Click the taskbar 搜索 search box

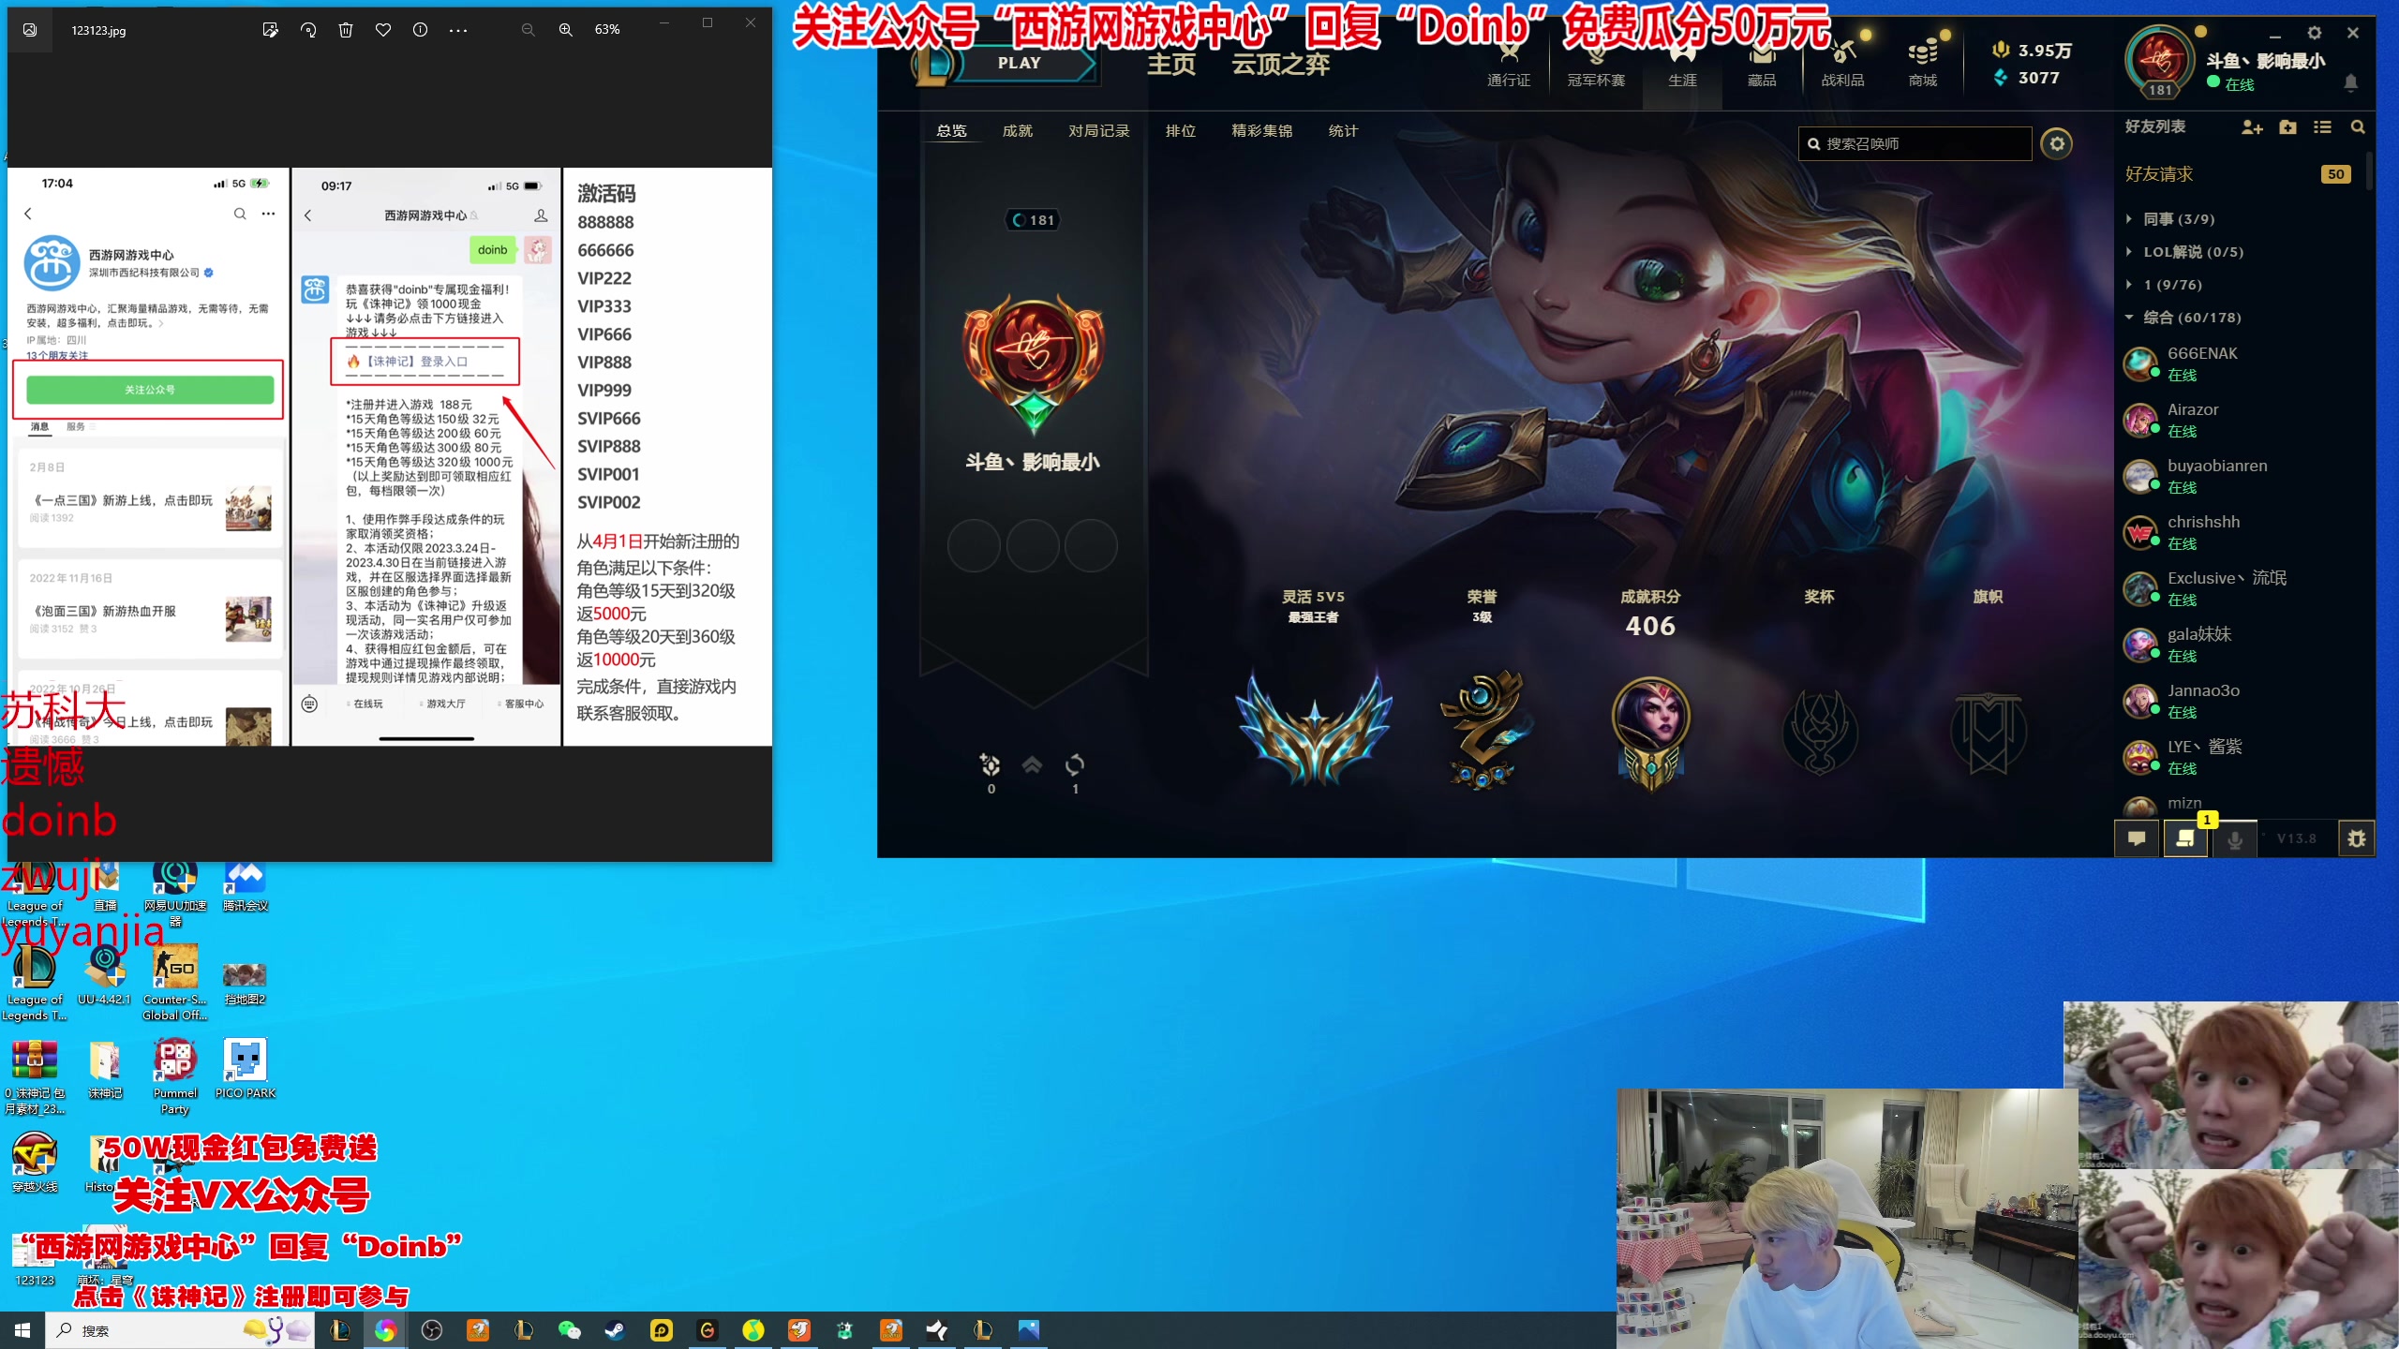pos(178,1330)
